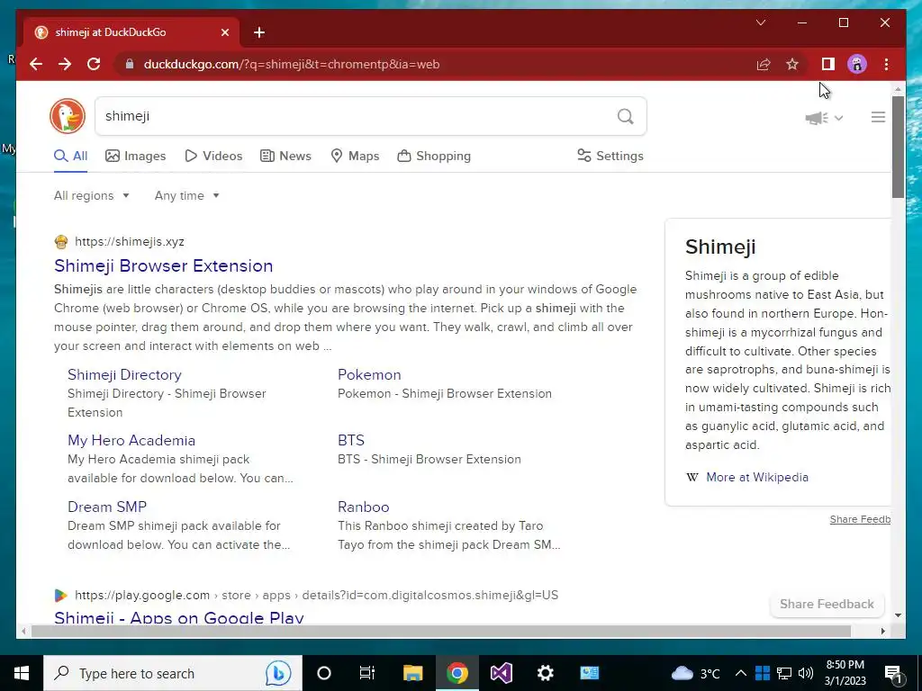Image resolution: width=922 pixels, height=691 pixels.
Task: Open the Windows Start menu
Action: [22, 673]
